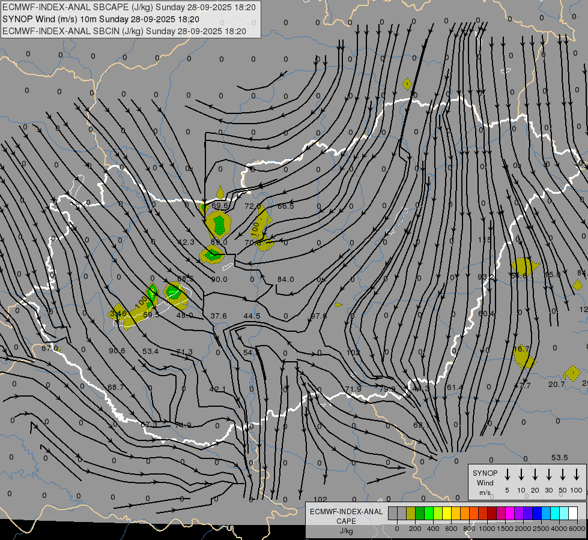Click the 42.3 value on the map

[186, 242]
